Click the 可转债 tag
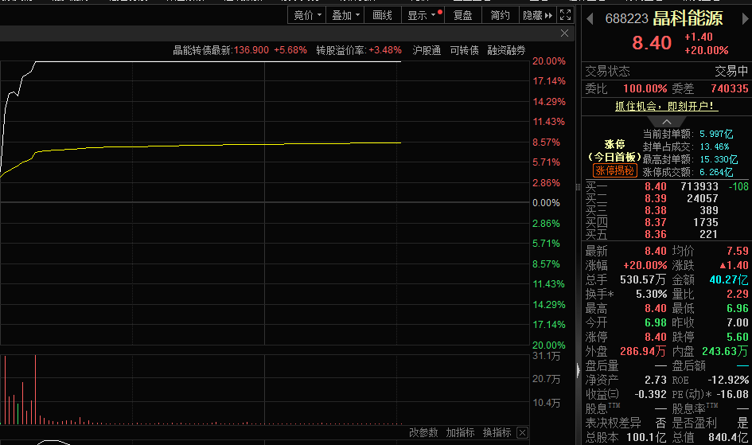 click(x=464, y=50)
